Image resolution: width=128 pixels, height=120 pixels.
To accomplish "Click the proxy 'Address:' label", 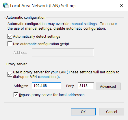I will pos(21,86).
